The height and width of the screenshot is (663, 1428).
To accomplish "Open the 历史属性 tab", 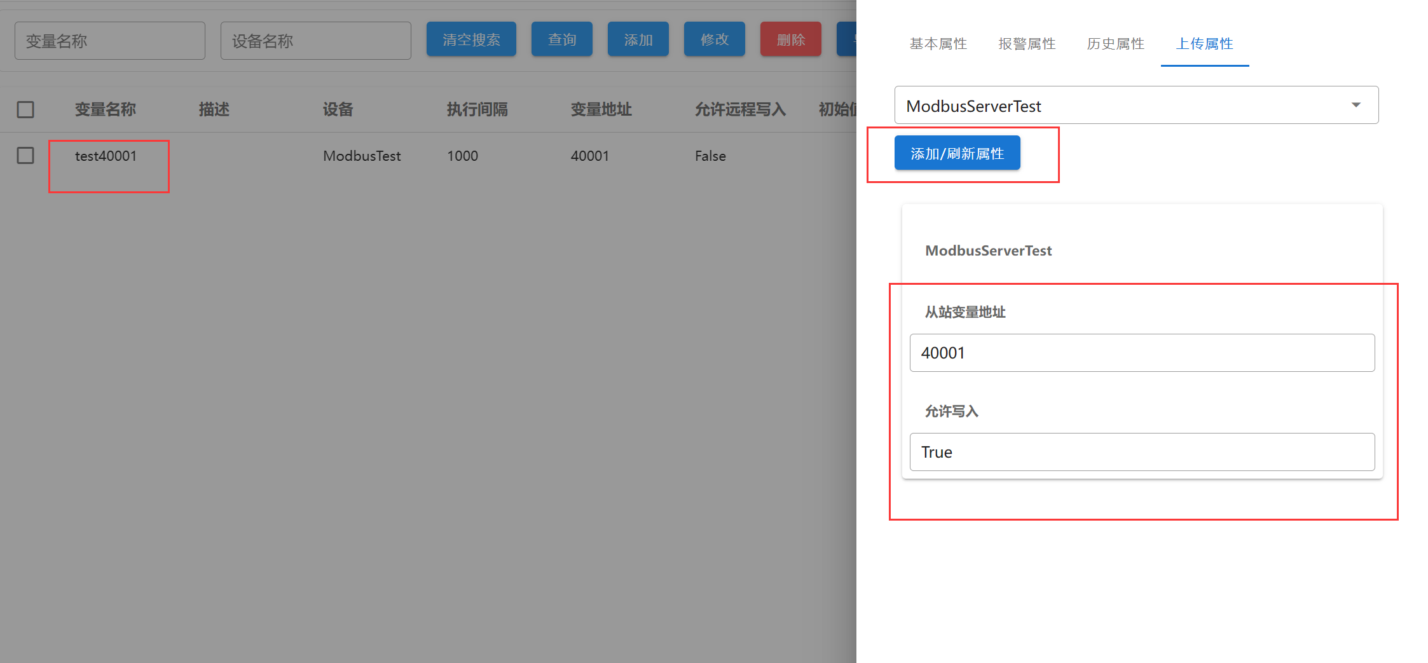I will tap(1115, 44).
